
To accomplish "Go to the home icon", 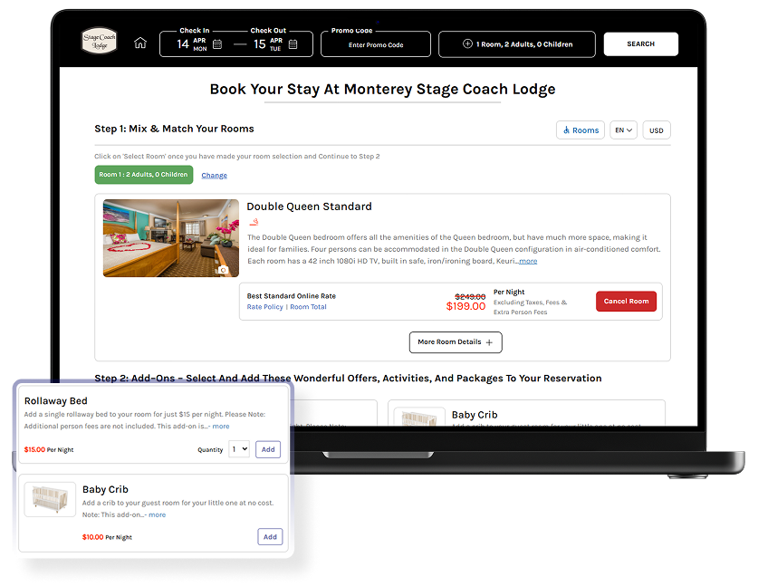I will point(140,43).
